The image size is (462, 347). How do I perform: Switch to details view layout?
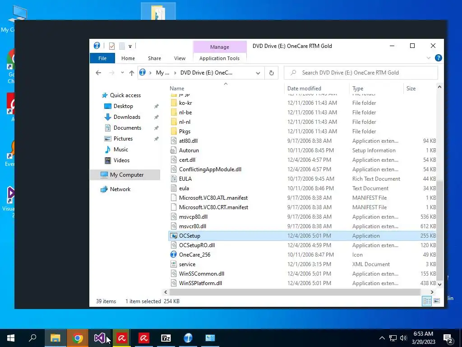click(427, 301)
